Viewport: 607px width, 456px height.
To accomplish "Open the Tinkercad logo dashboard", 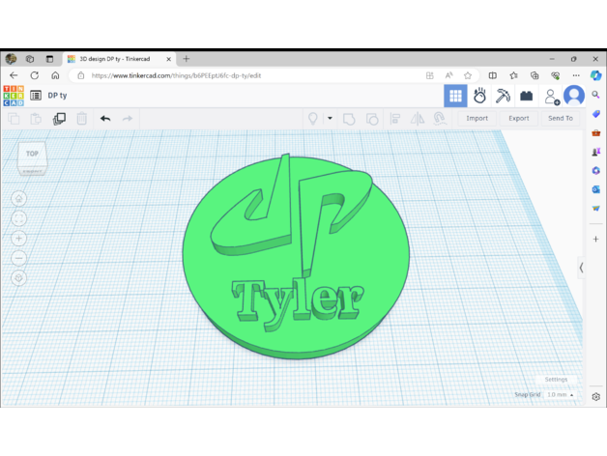I will pos(14,96).
